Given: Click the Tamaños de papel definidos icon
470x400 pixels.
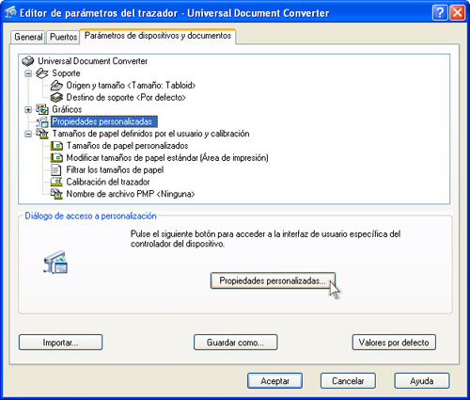Looking at the screenshot, I should pyautogui.click(x=42, y=134).
